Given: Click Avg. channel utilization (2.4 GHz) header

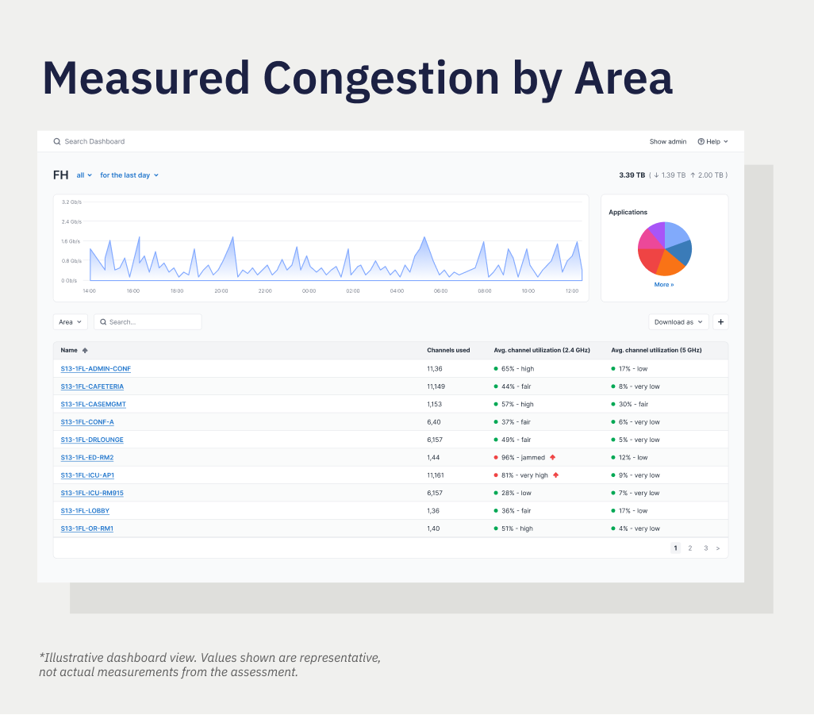Looking at the screenshot, I should 541,351.
